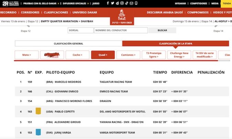The height and width of the screenshot is (139, 232).
Task: Click the yellow badge next to Pablo Copetti
Action: point(38,111)
